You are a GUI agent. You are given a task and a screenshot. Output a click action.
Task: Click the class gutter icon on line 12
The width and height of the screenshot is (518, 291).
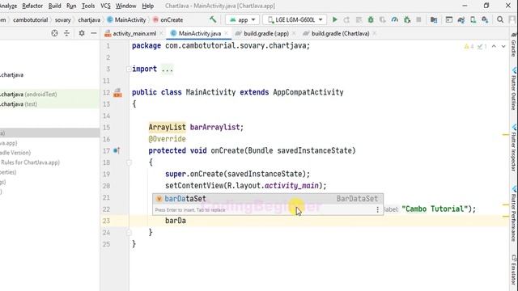[117, 93]
